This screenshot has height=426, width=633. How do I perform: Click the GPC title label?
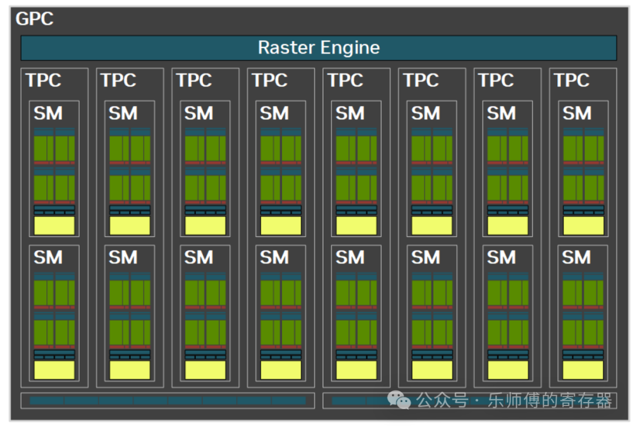click(34, 19)
